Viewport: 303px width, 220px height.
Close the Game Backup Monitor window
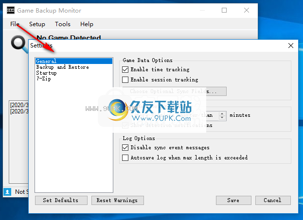[x=247, y=10]
